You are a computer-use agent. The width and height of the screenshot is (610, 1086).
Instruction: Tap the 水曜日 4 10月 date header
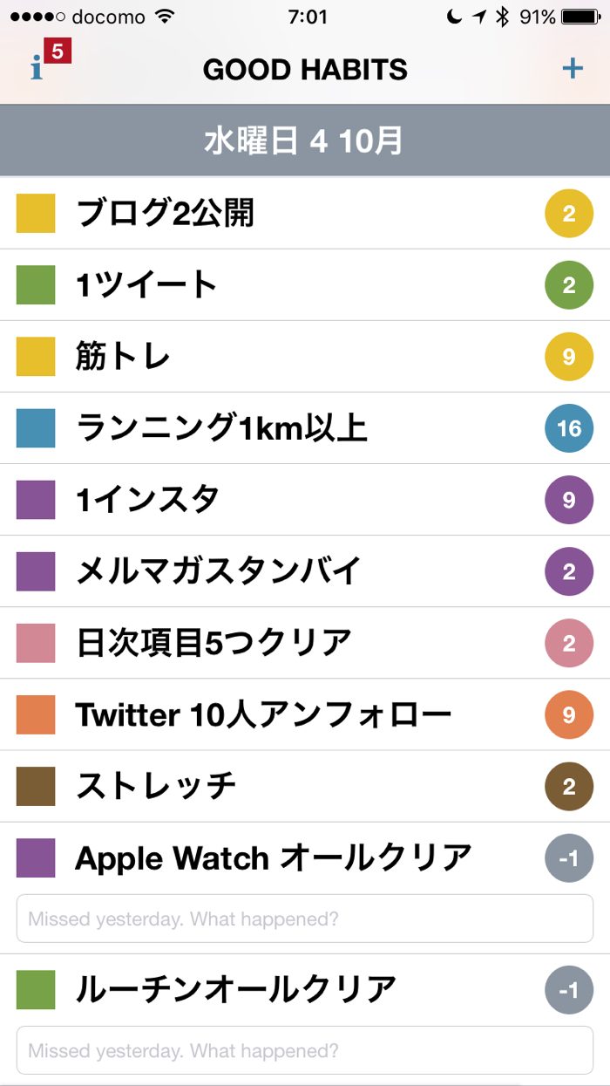tap(304, 141)
